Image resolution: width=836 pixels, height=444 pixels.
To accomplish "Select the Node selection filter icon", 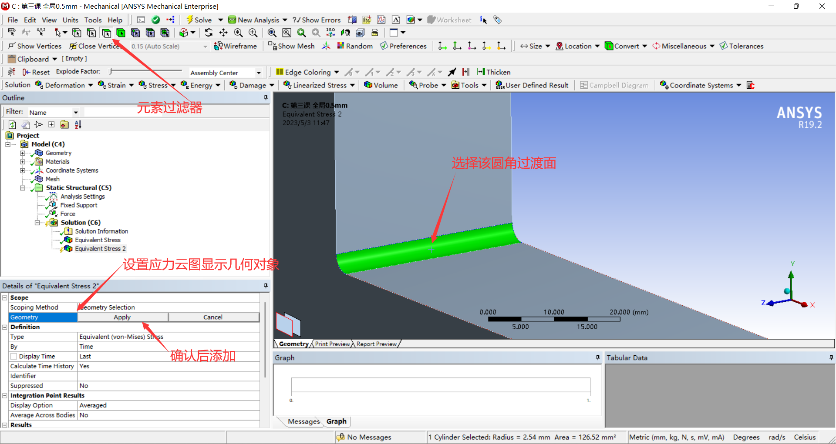I will pyautogui.click(x=135, y=33).
